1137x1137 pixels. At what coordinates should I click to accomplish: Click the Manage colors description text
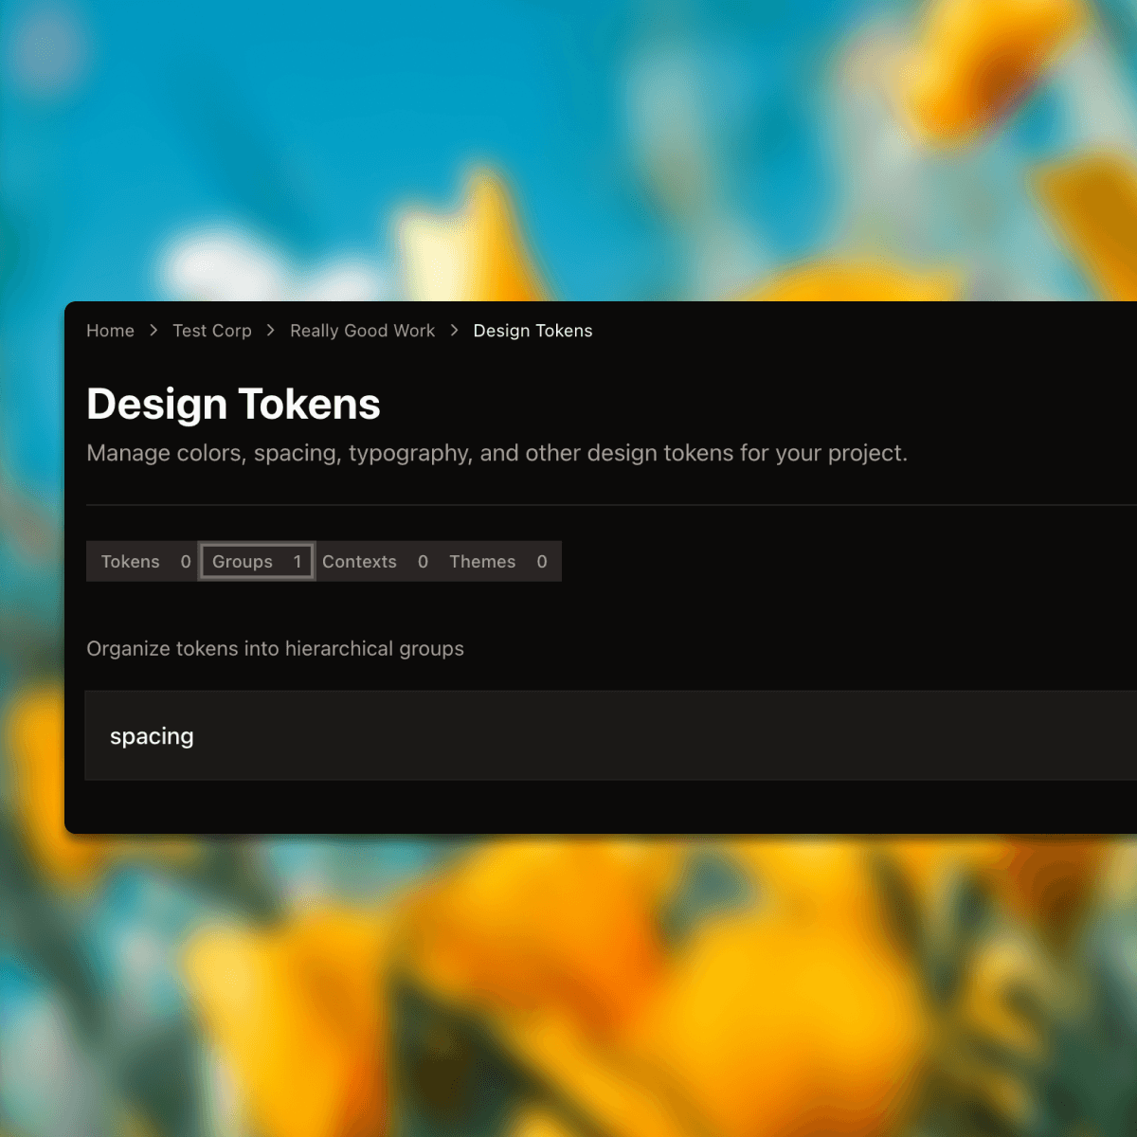[496, 454]
